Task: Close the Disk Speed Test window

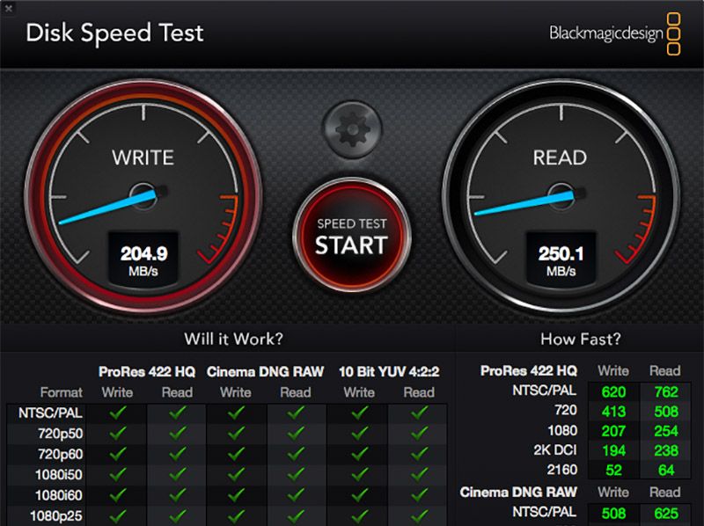Action: [x=8, y=7]
